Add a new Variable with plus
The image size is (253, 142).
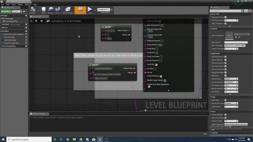[x=26, y=31]
